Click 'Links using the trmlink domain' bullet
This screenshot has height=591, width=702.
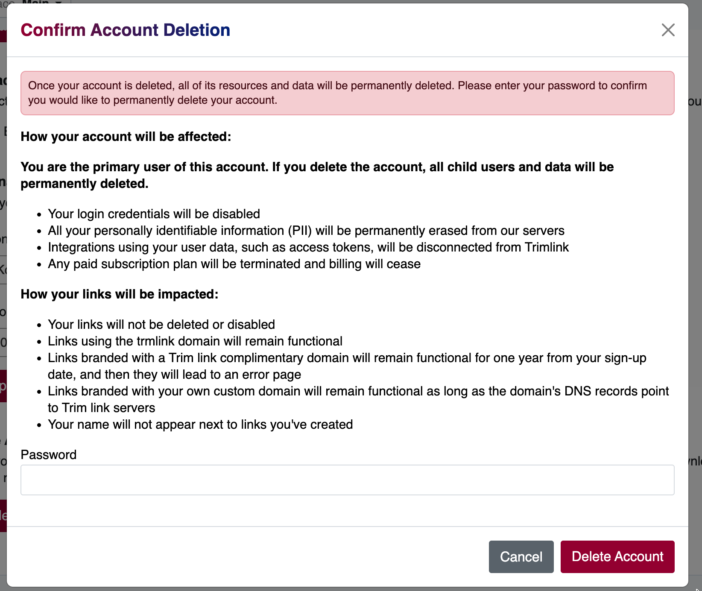coord(195,341)
